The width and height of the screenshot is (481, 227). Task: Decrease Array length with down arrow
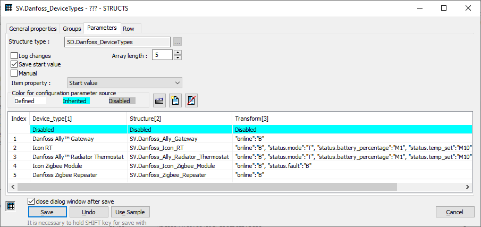pyautogui.click(x=178, y=57)
